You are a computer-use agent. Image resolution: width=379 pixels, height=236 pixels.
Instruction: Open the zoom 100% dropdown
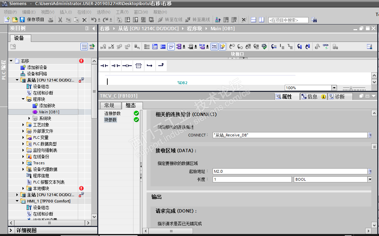[x=334, y=88]
